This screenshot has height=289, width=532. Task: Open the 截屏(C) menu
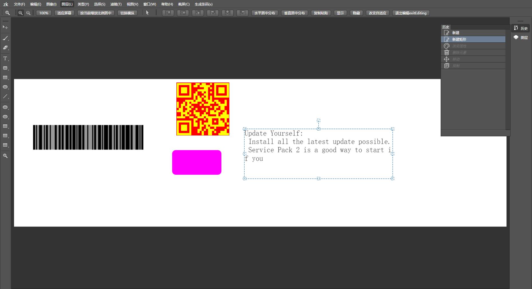[184, 4]
